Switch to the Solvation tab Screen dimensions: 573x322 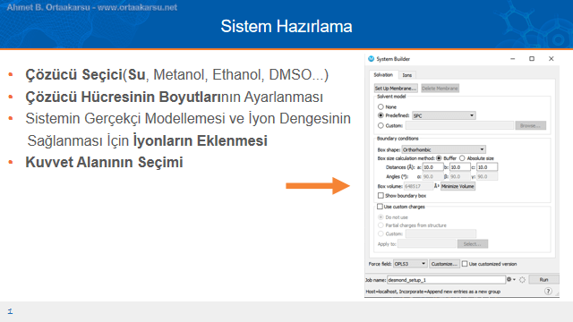pyautogui.click(x=383, y=75)
